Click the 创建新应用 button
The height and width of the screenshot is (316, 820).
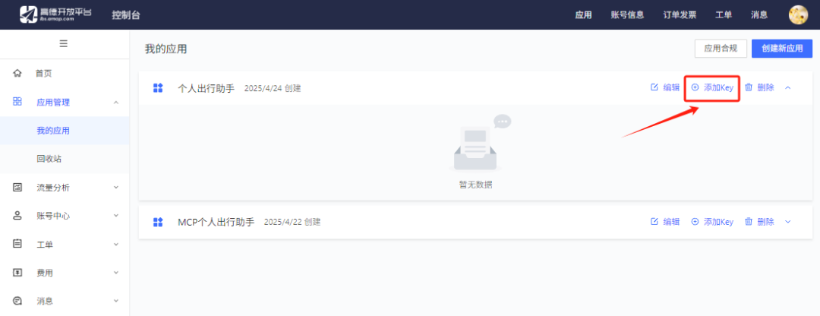782,49
